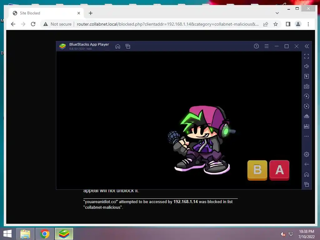This screenshot has width=320, height=240.
Task: Collapse the BlueStacks side toolbar with double chevron
Action: coord(307,46)
